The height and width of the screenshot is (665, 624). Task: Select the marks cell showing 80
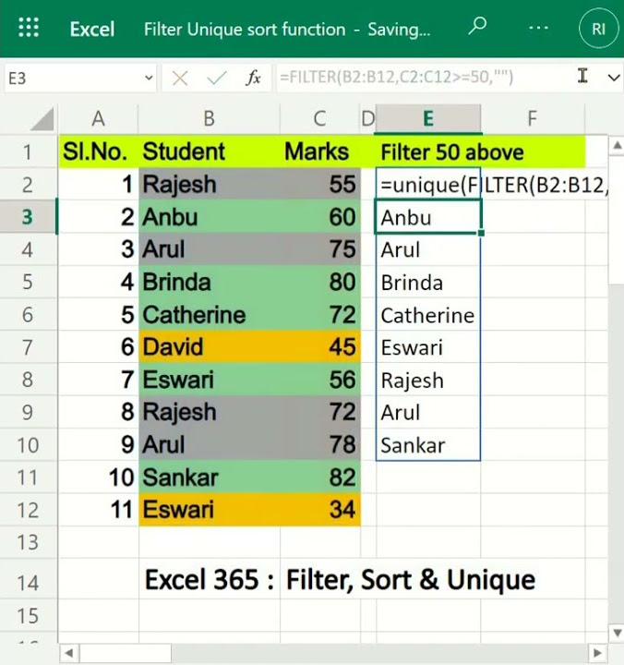coord(319,282)
